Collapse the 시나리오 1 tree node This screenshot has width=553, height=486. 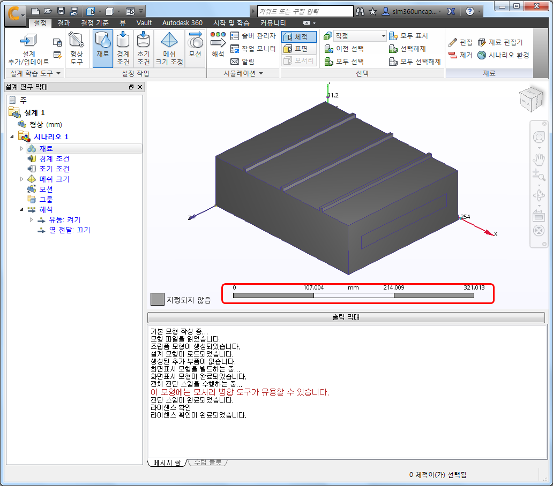[x=12, y=136]
